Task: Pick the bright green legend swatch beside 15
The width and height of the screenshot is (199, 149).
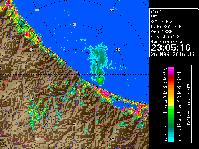Action: tap(171, 111)
